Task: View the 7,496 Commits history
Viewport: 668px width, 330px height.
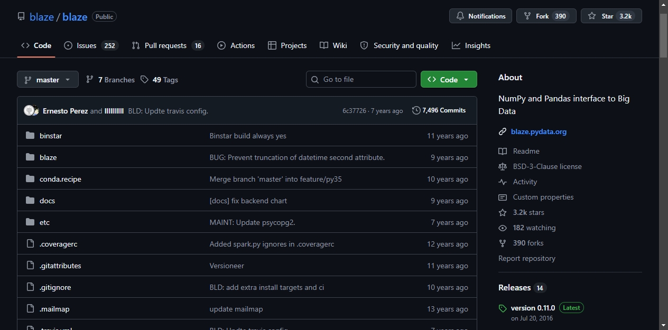Action: [439, 110]
